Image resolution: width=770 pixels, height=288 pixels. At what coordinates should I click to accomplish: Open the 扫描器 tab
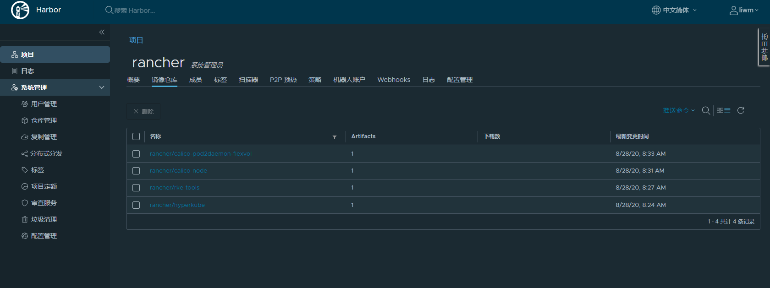pyautogui.click(x=248, y=80)
